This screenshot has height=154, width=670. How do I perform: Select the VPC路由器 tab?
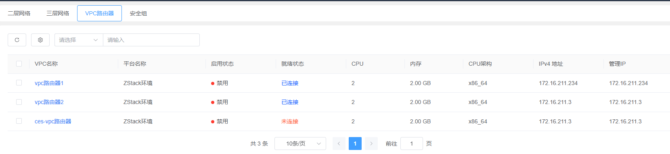click(x=99, y=13)
